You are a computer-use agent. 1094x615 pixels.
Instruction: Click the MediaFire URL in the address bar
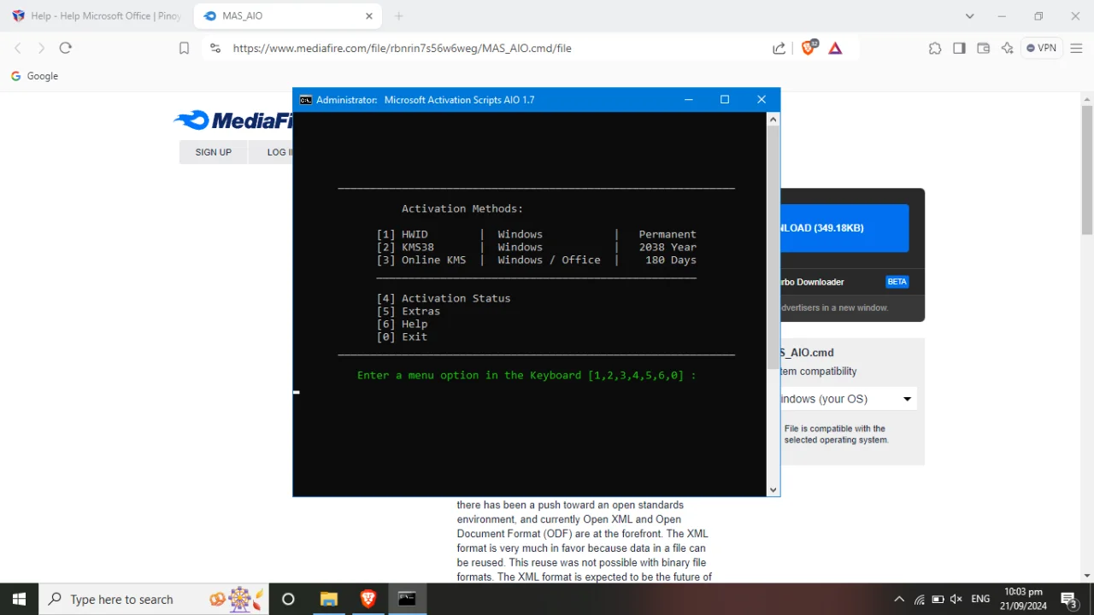402,49
